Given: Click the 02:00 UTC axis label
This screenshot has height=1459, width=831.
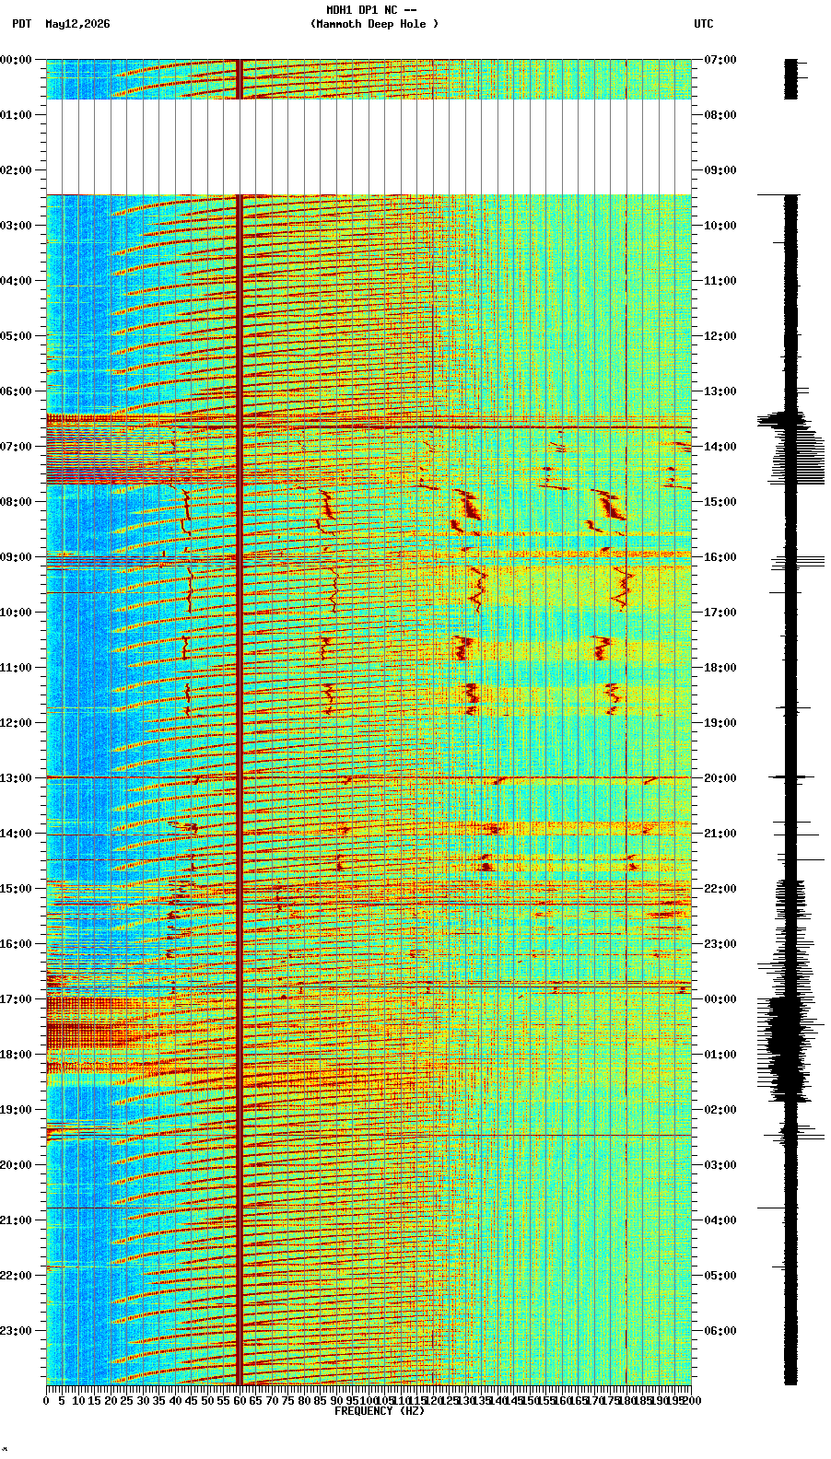Looking at the screenshot, I should (x=720, y=1109).
